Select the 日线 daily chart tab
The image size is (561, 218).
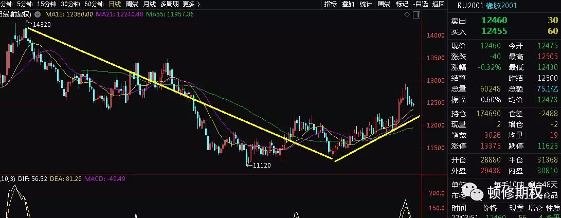pyautogui.click(x=115, y=4)
